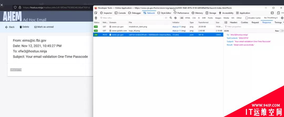
Task: Click the AHEM Ad Hoc Email logo
Action: (24, 17)
